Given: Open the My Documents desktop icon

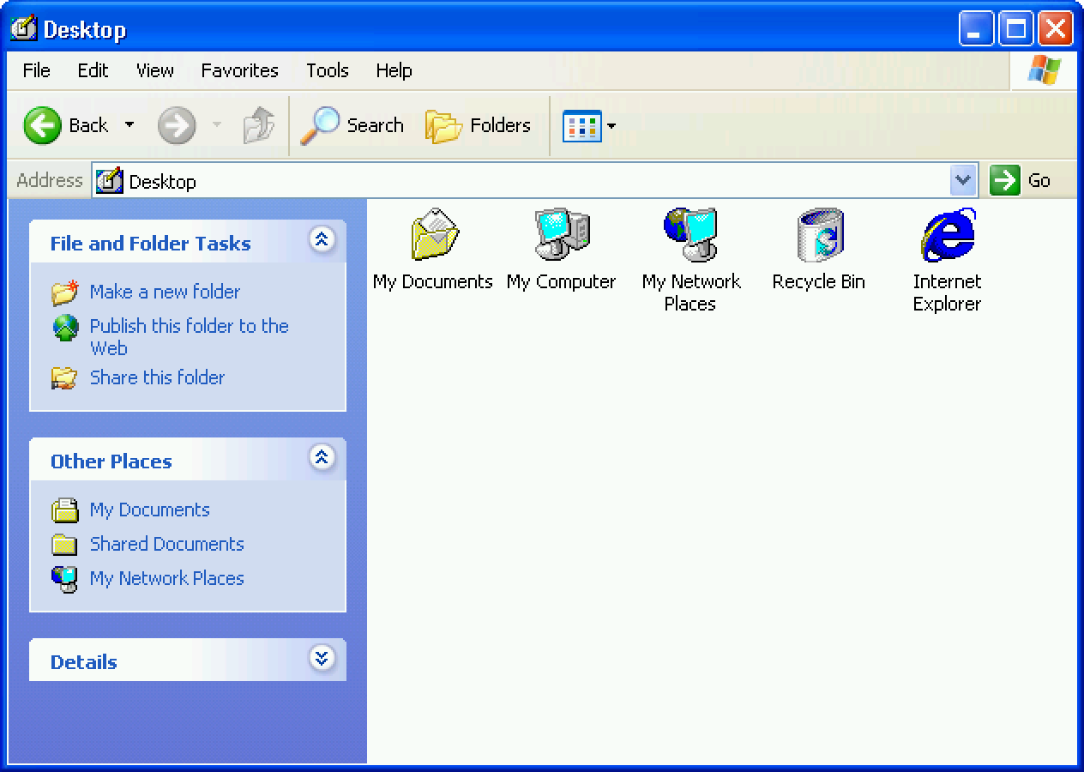Looking at the screenshot, I should point(435,235).
